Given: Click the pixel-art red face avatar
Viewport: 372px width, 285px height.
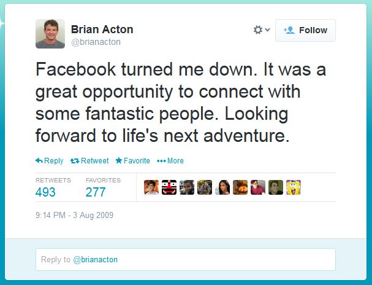Looking at the screenshot, I should point(169,187).
